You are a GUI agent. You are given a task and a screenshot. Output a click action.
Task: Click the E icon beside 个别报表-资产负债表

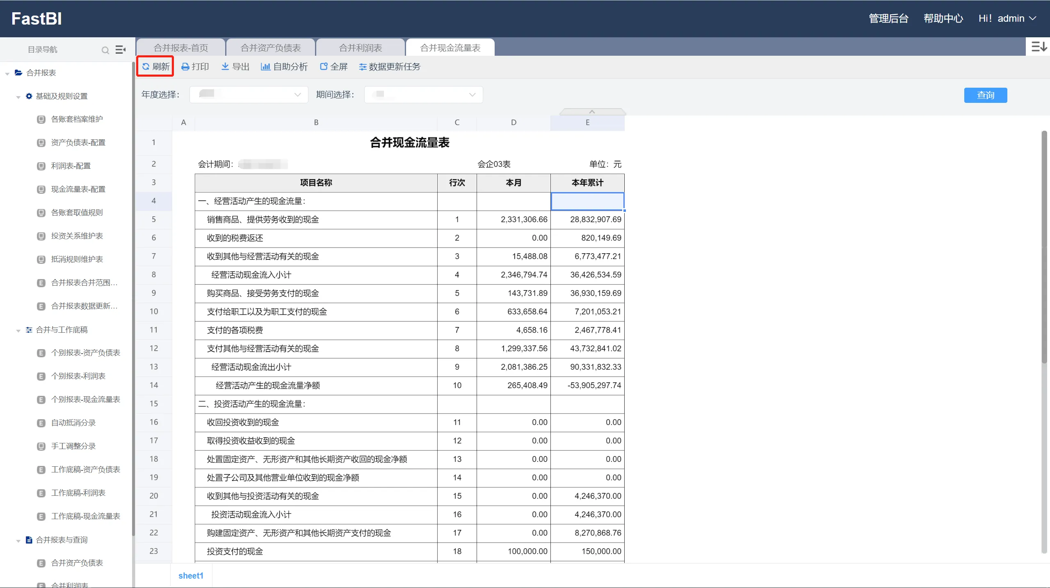point(41,353)
